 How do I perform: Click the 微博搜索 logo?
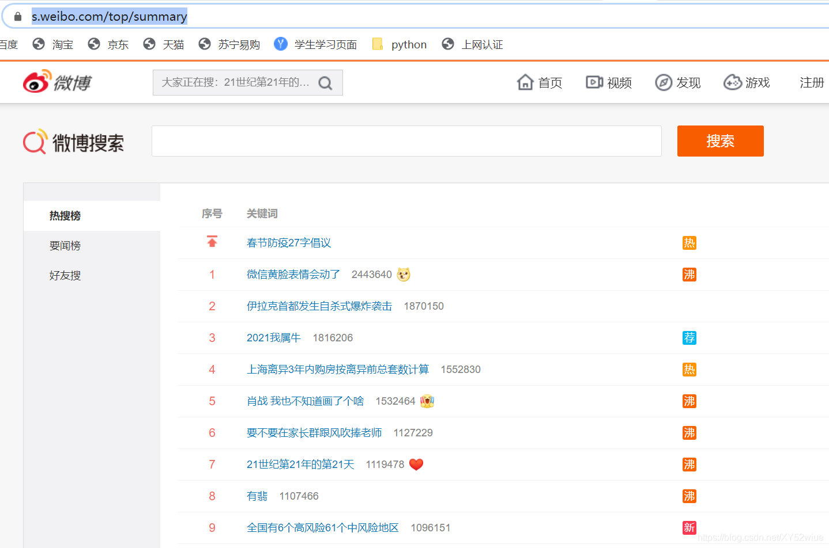(x=74, y=142)
